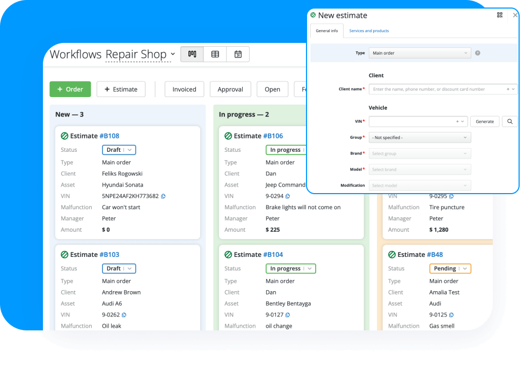The image size is (525, 369).
Task: Click the QR code icon in New estimate
Action: click(x=500, y=16)
